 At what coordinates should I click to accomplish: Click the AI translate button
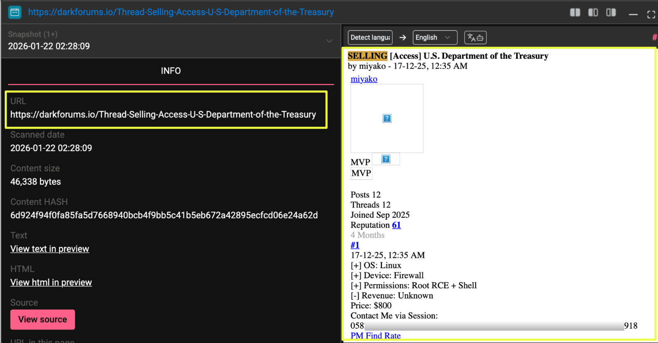475,38
